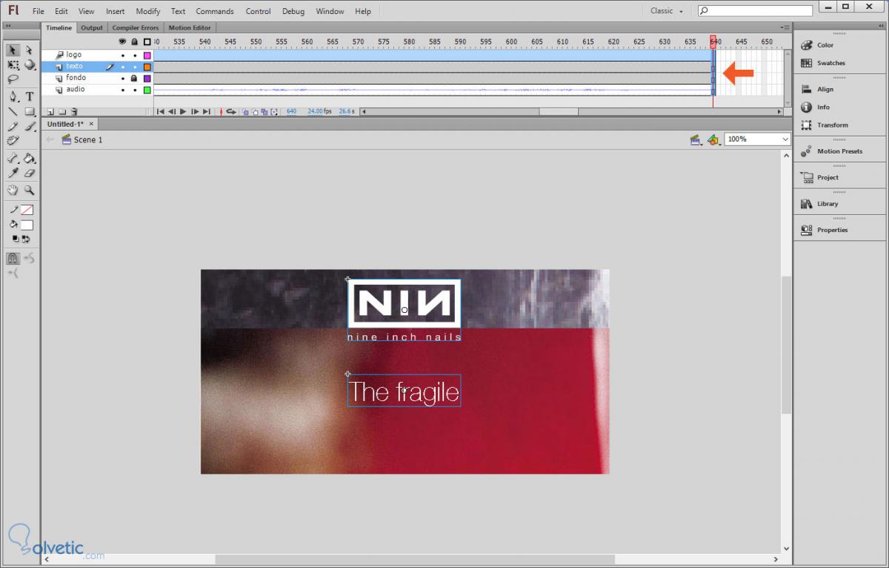This screenshot has width=889, height=568.
Task: Toggle lock dot of audio layer
Action: 135,90
